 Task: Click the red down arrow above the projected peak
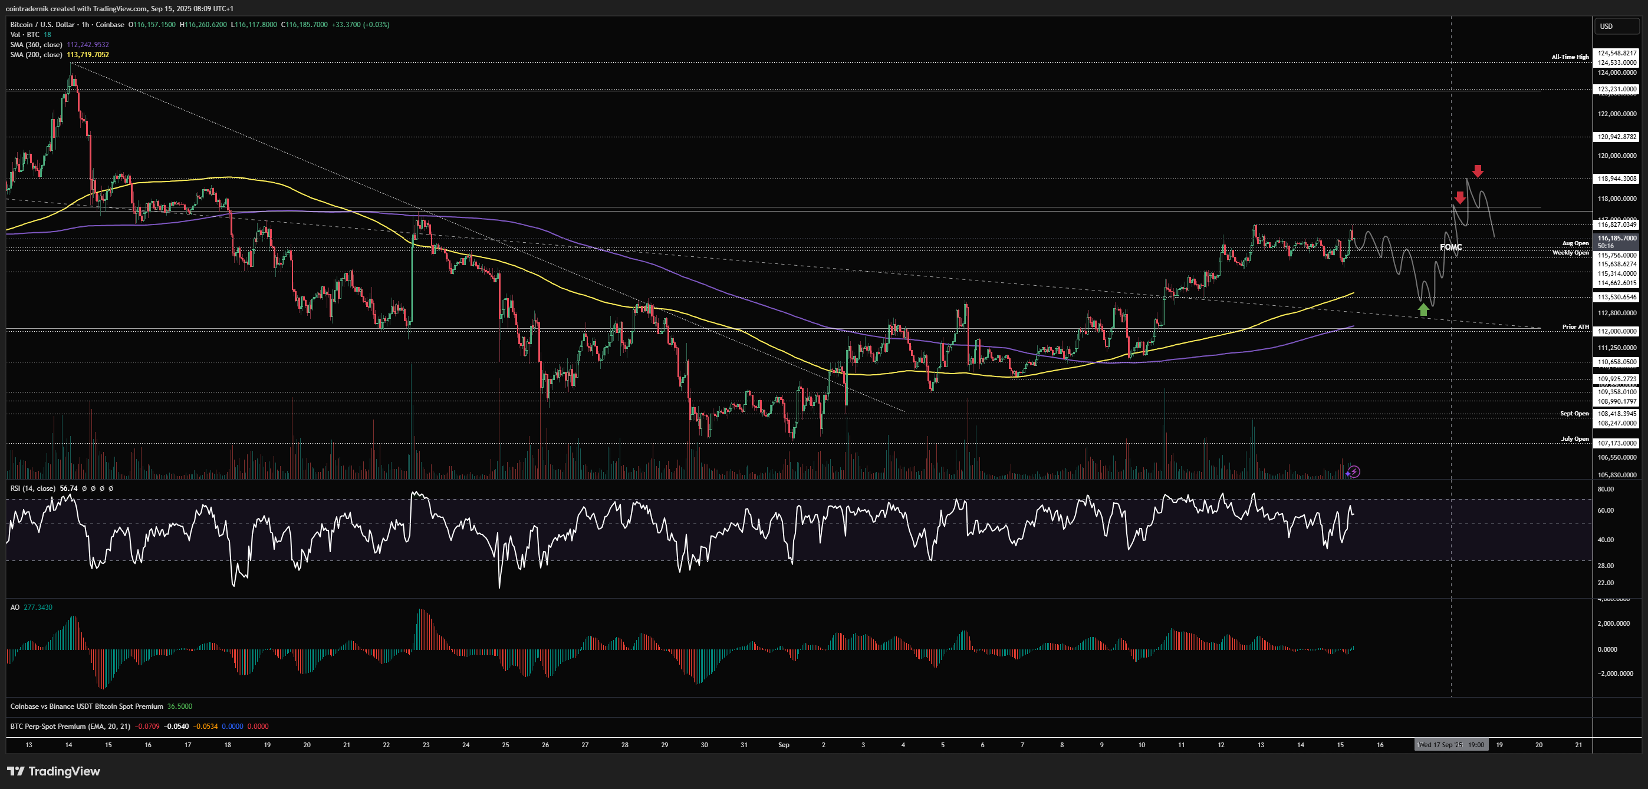[1477, 171]
